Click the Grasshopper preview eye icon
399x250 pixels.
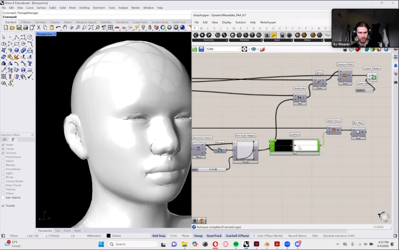click(x=254, y=49)
